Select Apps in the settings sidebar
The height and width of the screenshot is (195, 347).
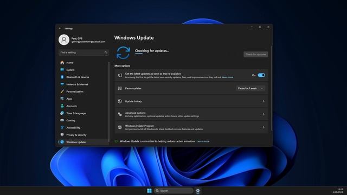(x=83, y=99)
